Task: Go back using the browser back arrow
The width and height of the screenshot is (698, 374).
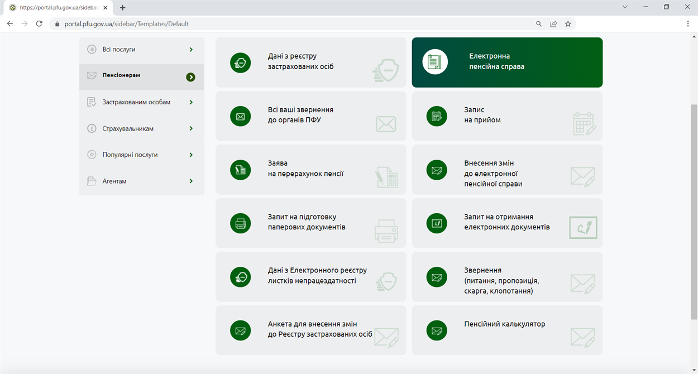Action: (x=9, y=24)
